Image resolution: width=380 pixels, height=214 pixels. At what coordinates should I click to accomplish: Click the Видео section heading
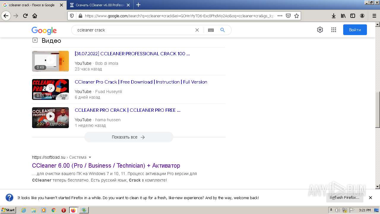coord(51,41)
